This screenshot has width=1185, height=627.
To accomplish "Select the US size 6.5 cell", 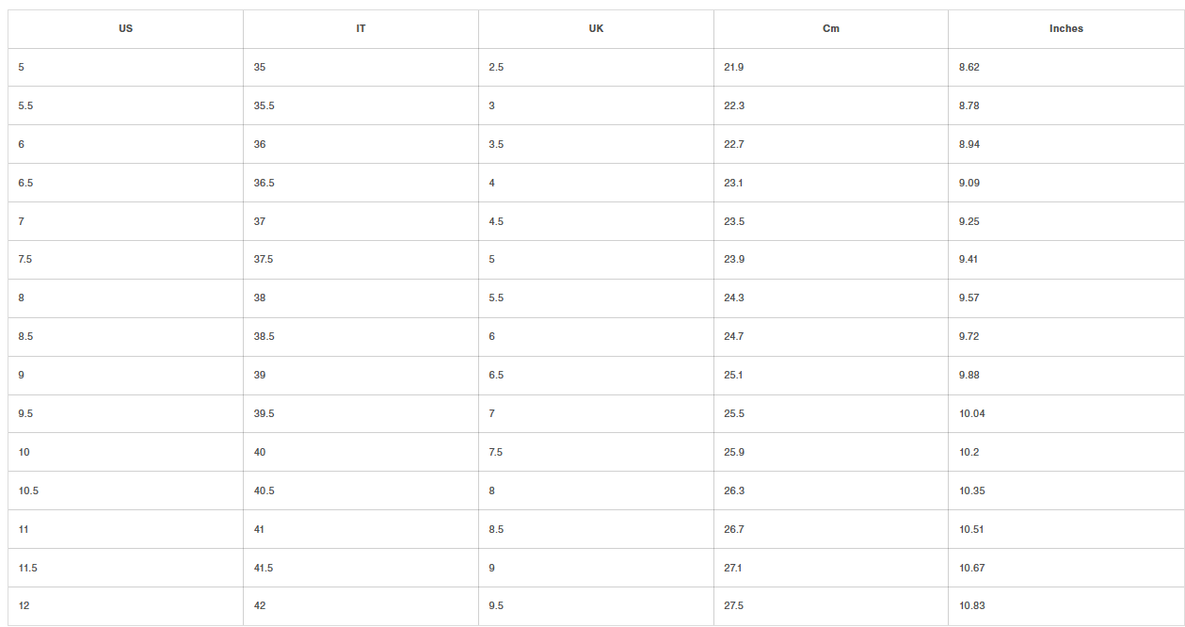I will (x=25, y=184).
